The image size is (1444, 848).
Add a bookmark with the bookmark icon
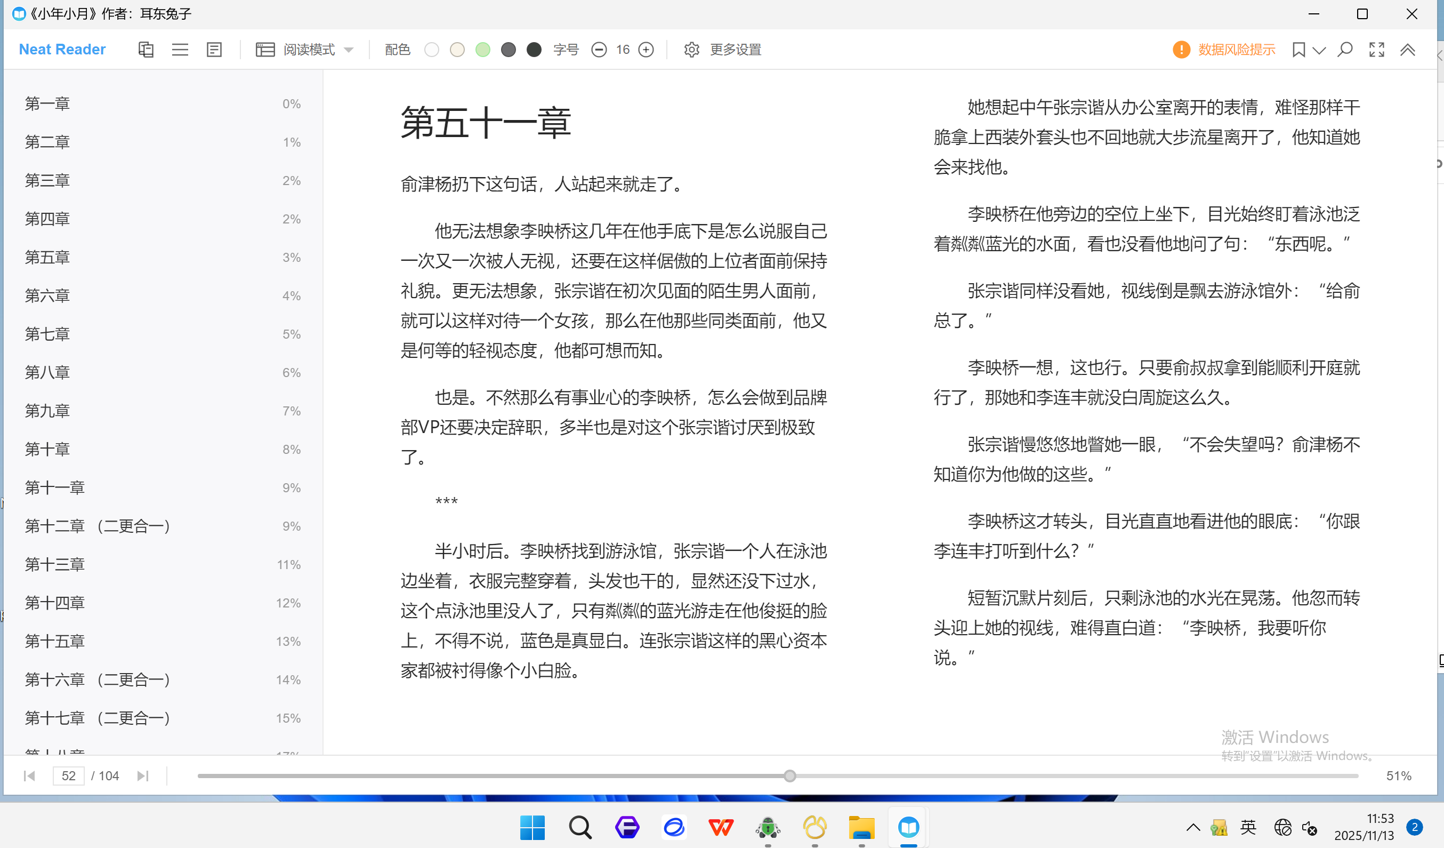tap(1298, 50)
